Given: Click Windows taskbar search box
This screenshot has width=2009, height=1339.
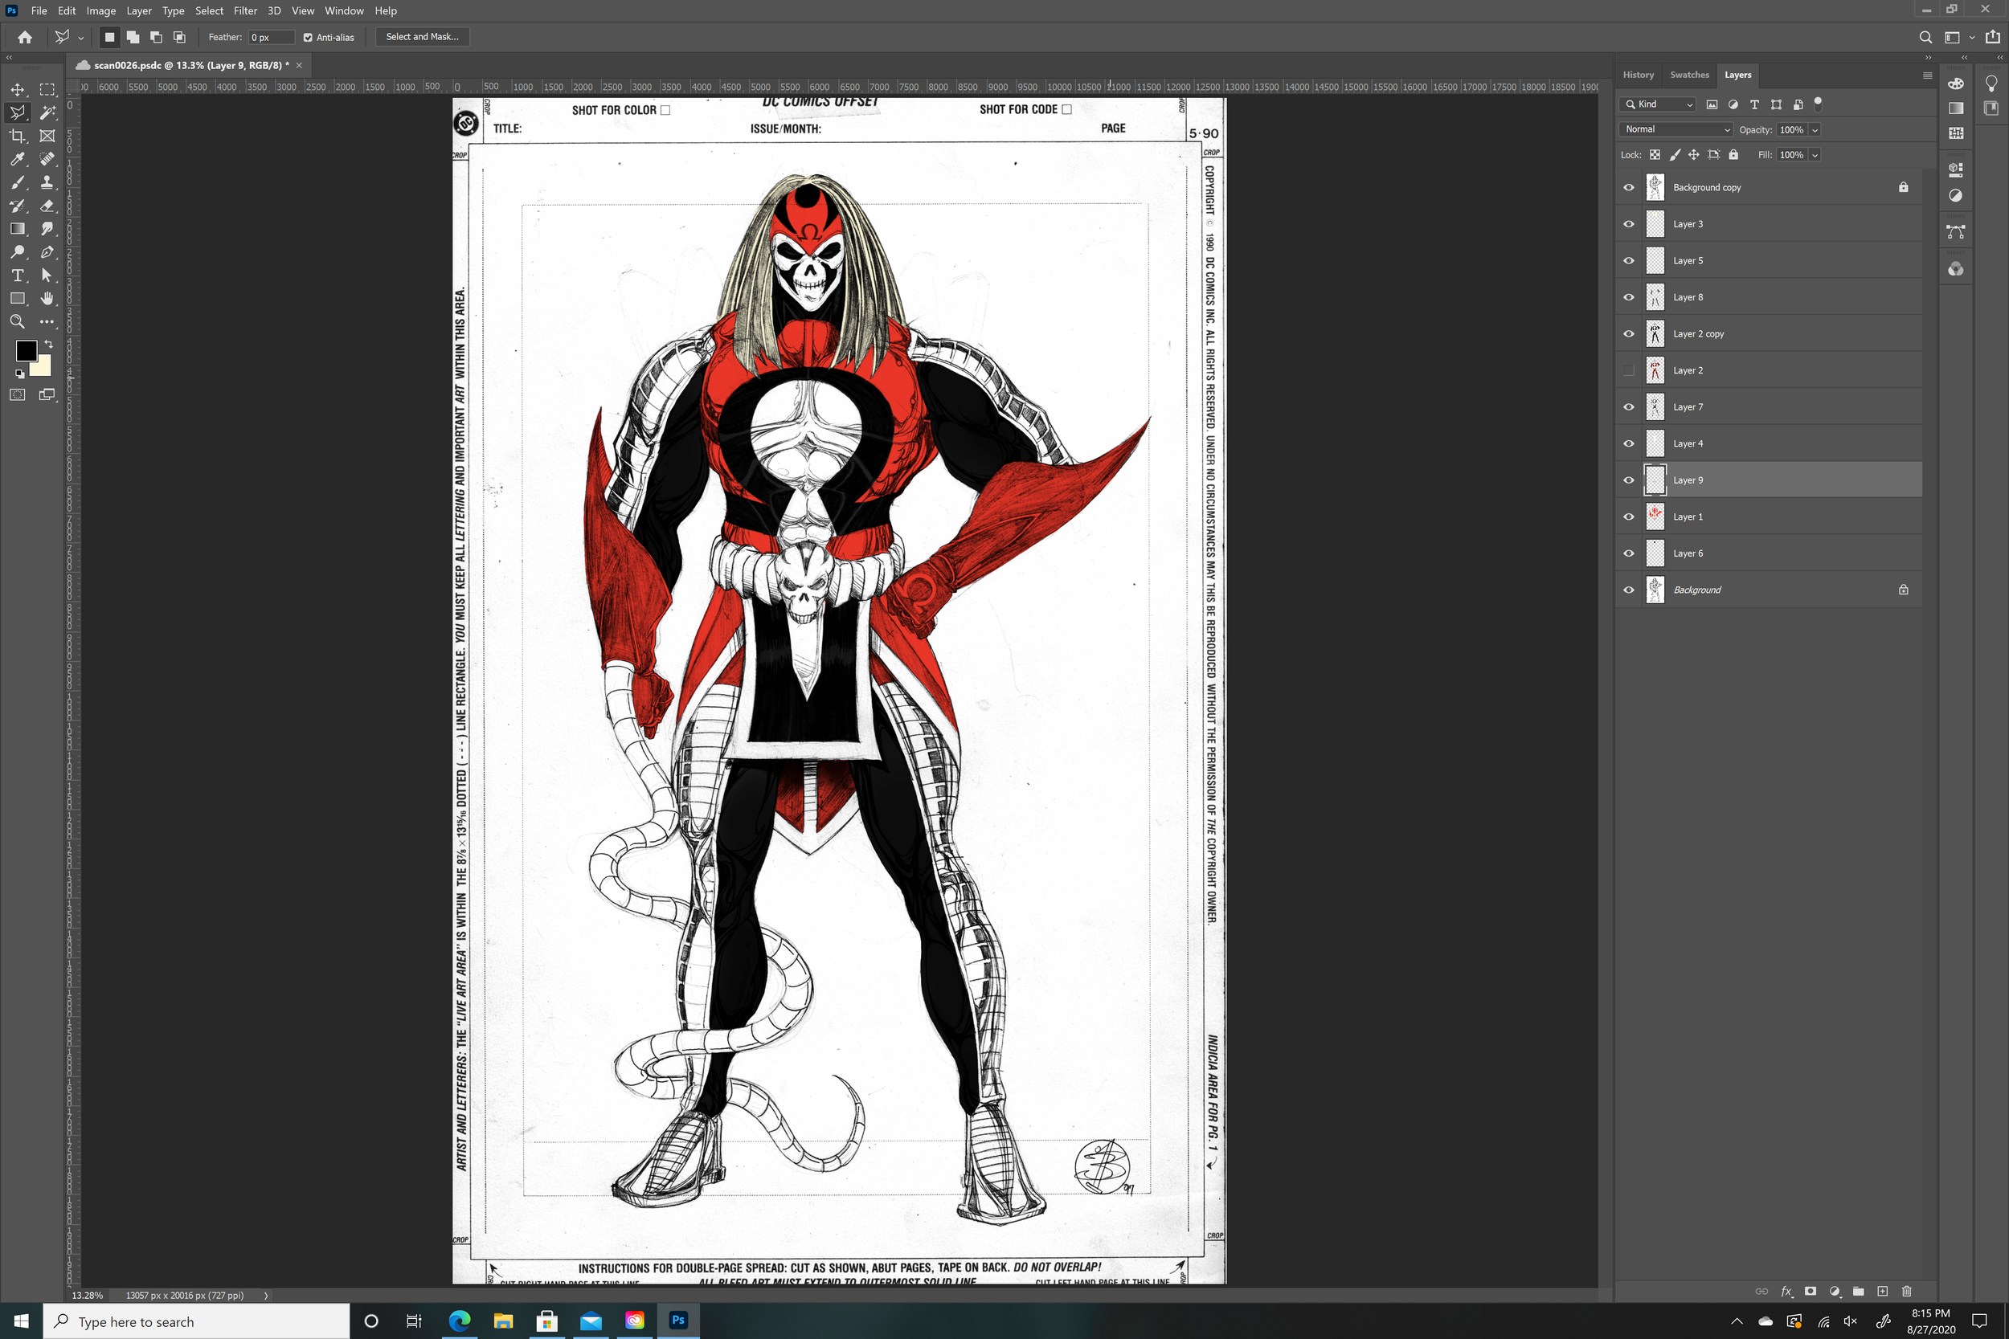Looking at the screenshot, I should click(196, 1321).
